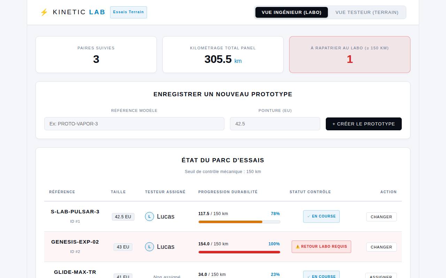The image size is (446, 278).
Task: Click the 42.5 EU size tag
Action: (123, 217)
